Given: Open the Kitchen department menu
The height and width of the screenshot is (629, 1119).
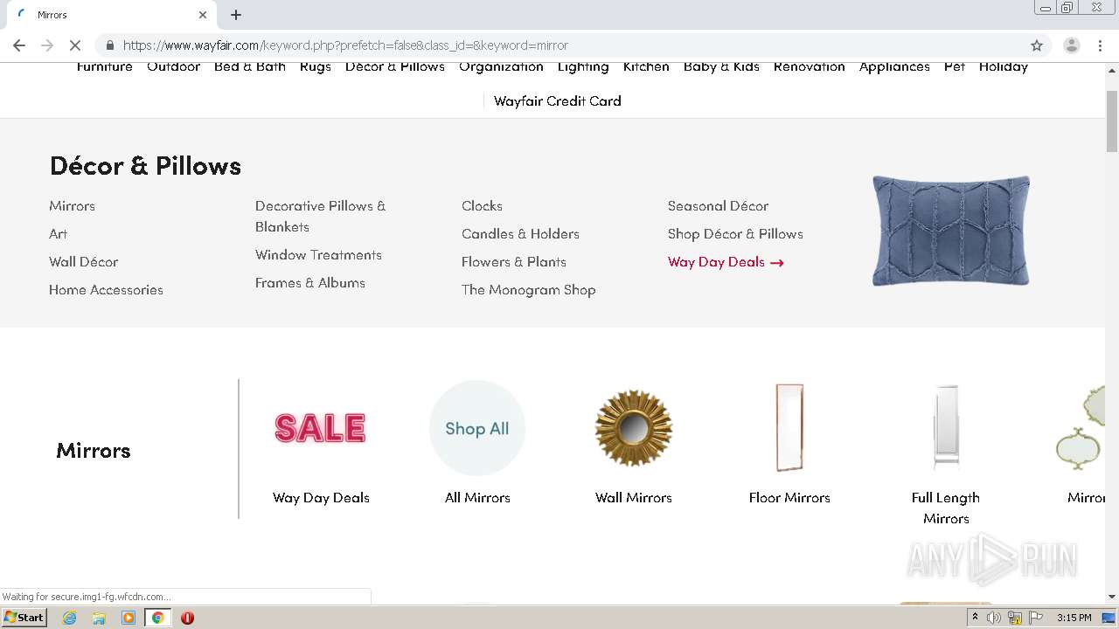Looking at the screenshot, I should point(646,67).
